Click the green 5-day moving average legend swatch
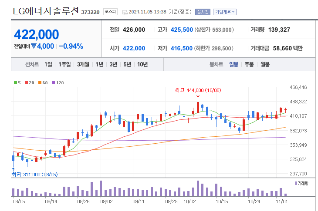 coord(15,82)
